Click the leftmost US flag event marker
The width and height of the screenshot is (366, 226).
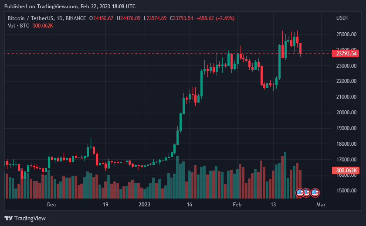pos(300,193)
